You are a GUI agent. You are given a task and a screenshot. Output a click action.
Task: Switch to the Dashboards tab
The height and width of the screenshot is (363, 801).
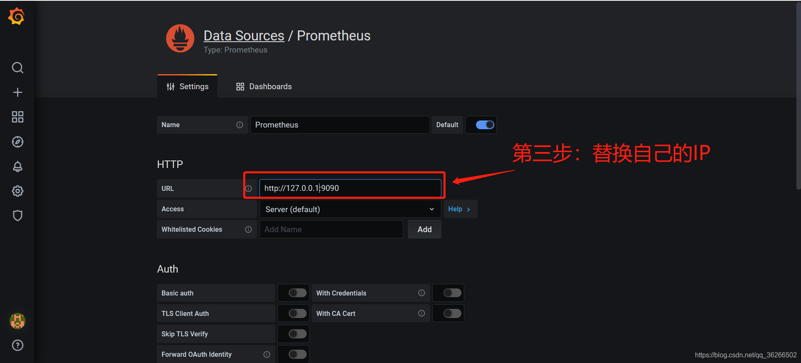(x=264, y=86)
